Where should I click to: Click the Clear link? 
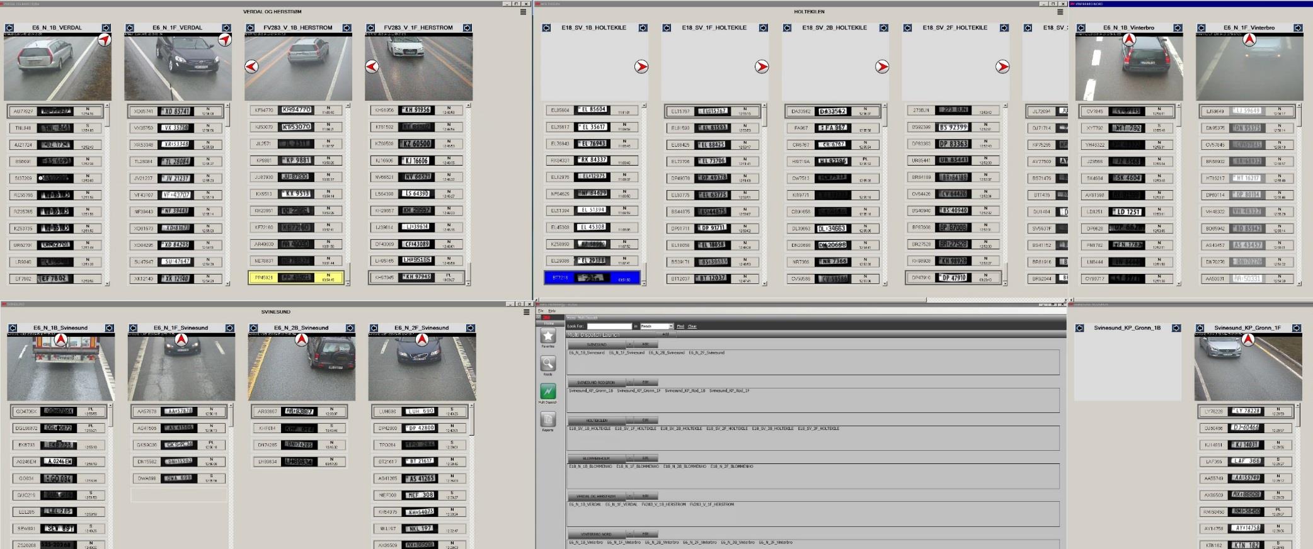click(x=692, y=326)
